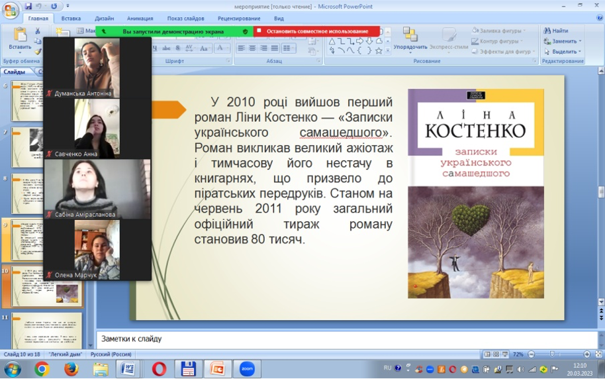Open Zoom from the taskbar
The width and height of the screenshot is (605, 379).
coord(247,369)
